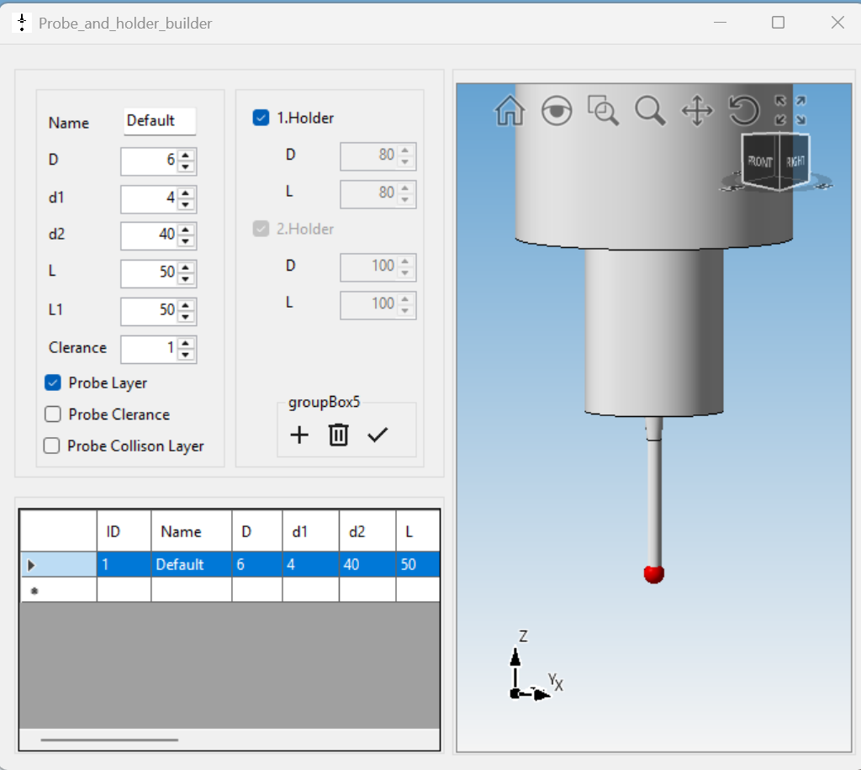Select the eye visibility icon in viewport toolbar
The image size is (861, 770).
557,110
